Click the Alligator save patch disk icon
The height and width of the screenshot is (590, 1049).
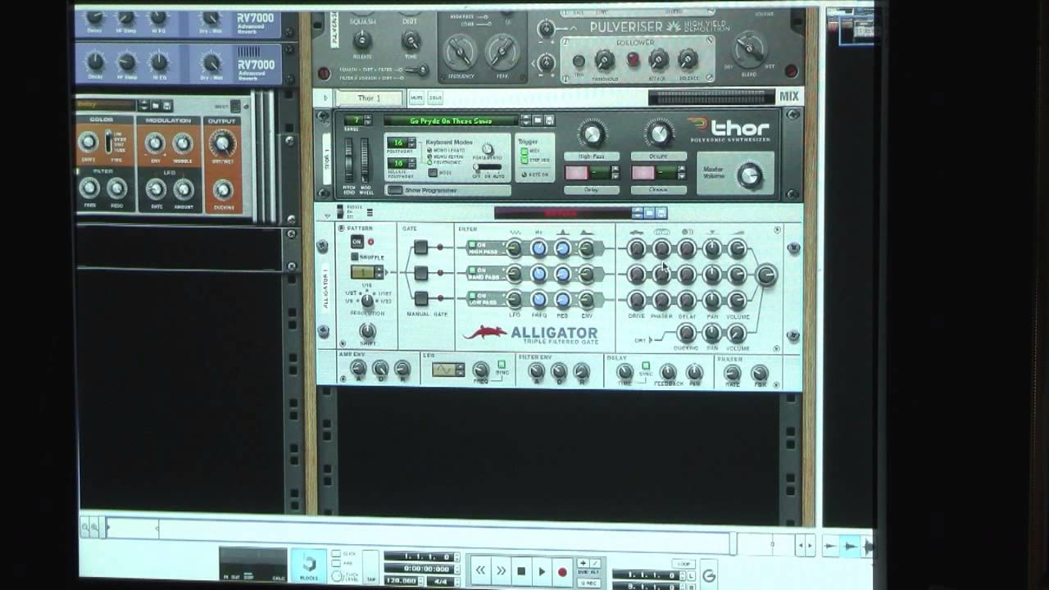point(661,213)
